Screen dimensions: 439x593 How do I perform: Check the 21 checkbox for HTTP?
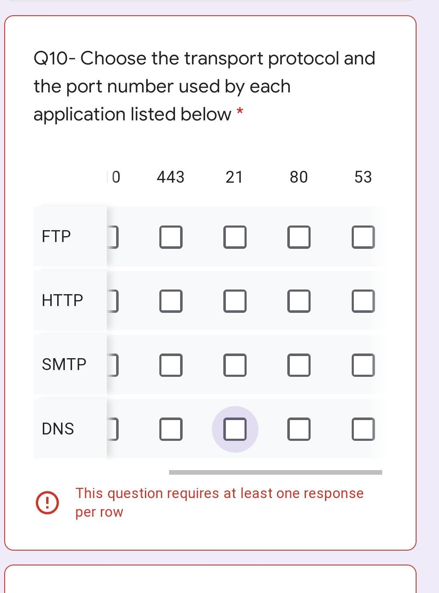236,301
